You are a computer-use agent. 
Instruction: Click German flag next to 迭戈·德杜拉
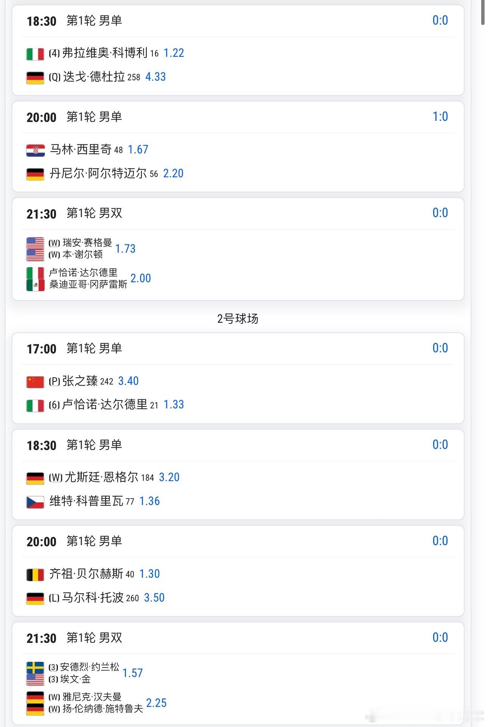(35, 78)
